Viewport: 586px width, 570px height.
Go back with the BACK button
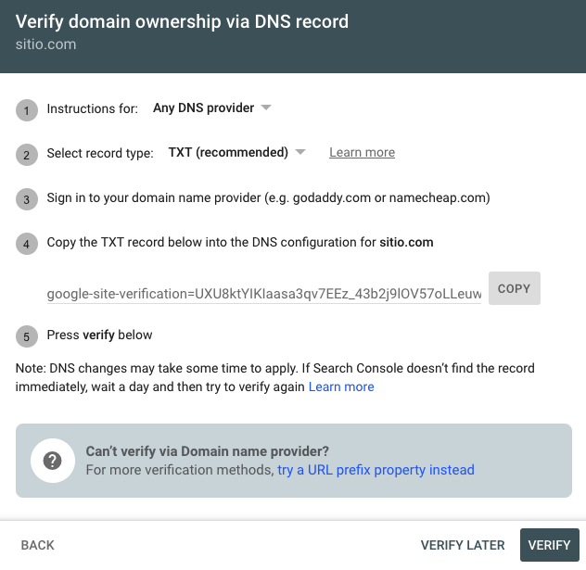(38, 545)
